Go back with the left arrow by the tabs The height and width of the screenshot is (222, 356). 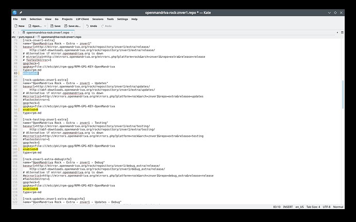[14, 33]
